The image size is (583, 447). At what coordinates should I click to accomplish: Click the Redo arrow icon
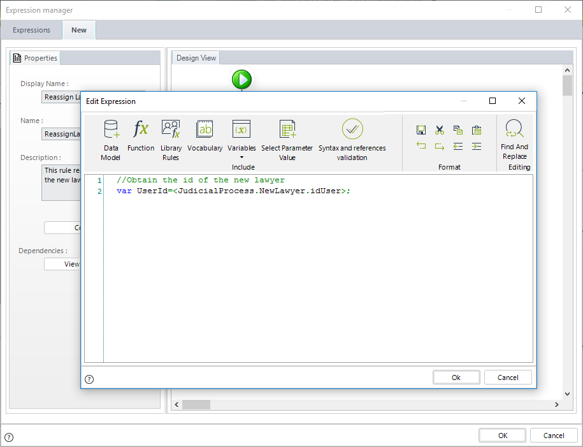click(x=440, y=146)
